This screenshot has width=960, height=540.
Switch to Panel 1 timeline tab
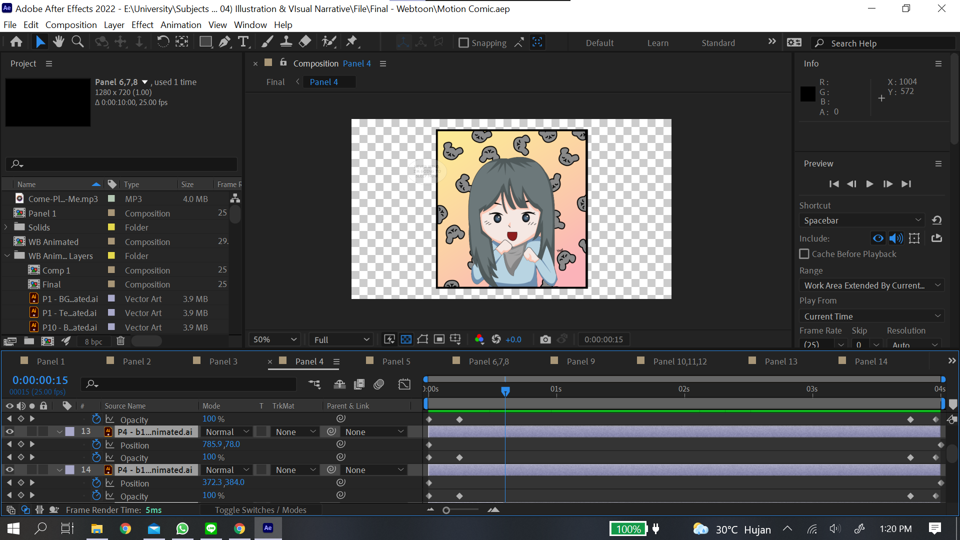click(50, 361)
